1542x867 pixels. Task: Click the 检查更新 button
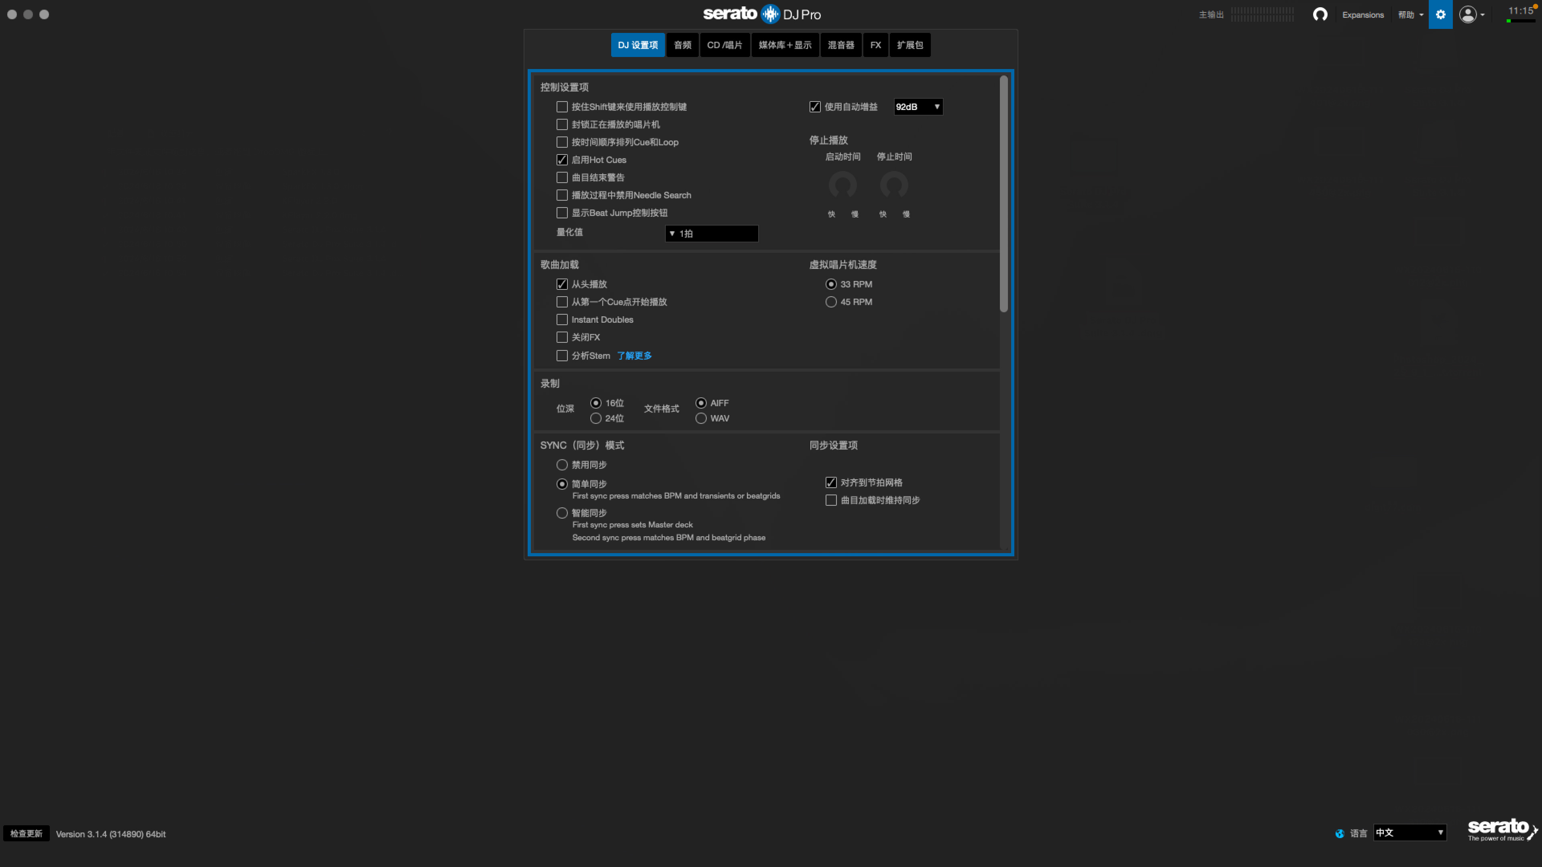tap(27, 834)
